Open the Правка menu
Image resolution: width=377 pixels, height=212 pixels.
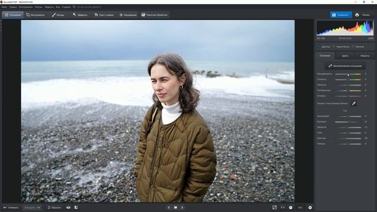[x=13, y=7]
